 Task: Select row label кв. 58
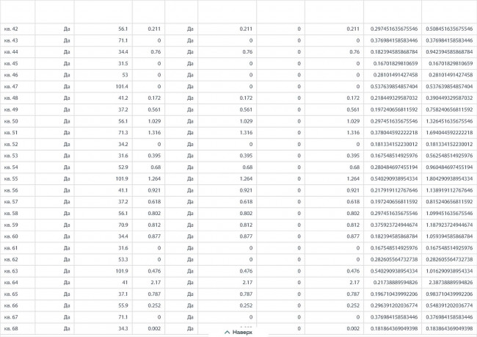(11, 214)
